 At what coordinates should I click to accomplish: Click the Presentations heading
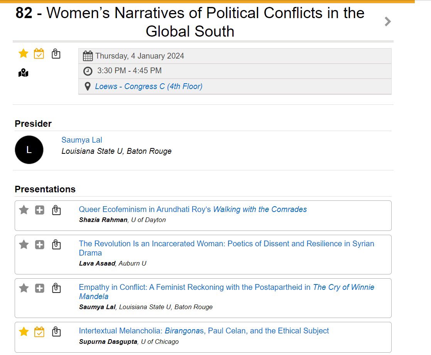click(x=45, y=189)
